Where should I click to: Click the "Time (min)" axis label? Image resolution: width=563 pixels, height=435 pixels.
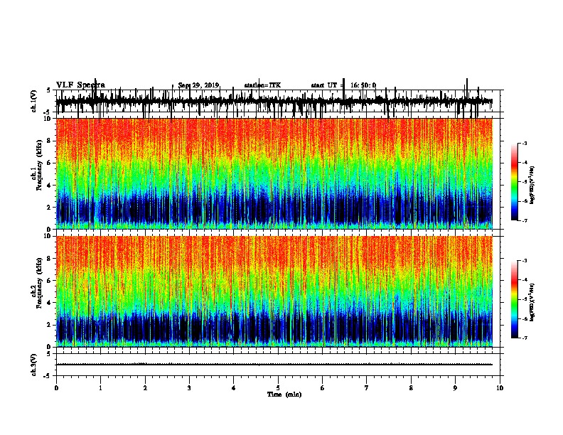click(284, 394)
